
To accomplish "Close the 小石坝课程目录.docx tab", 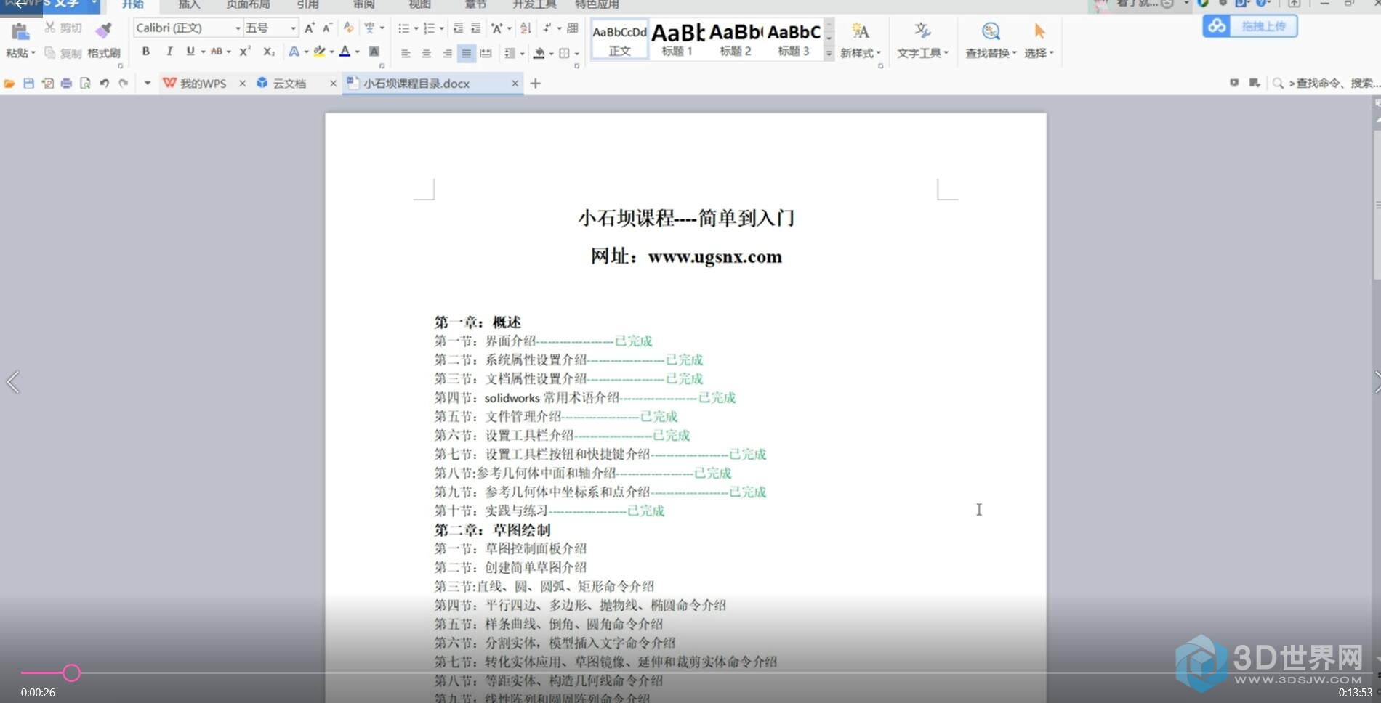I will click(515, 84).
